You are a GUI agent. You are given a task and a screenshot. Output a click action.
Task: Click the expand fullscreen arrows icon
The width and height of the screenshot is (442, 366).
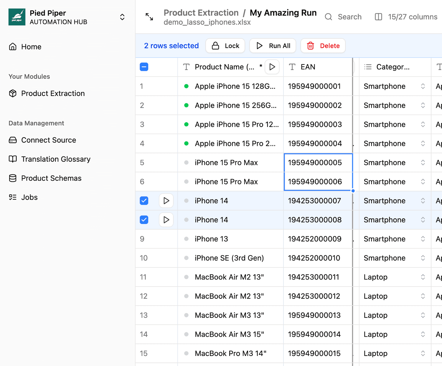149,17
